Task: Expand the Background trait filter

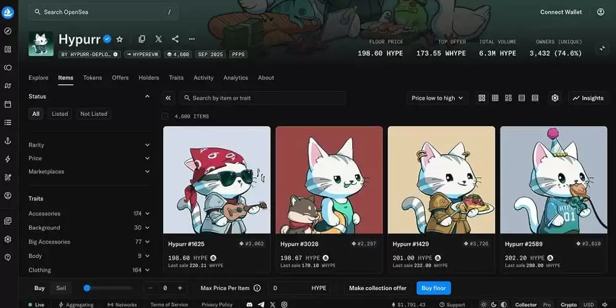Action: click(x=89, y=228)
